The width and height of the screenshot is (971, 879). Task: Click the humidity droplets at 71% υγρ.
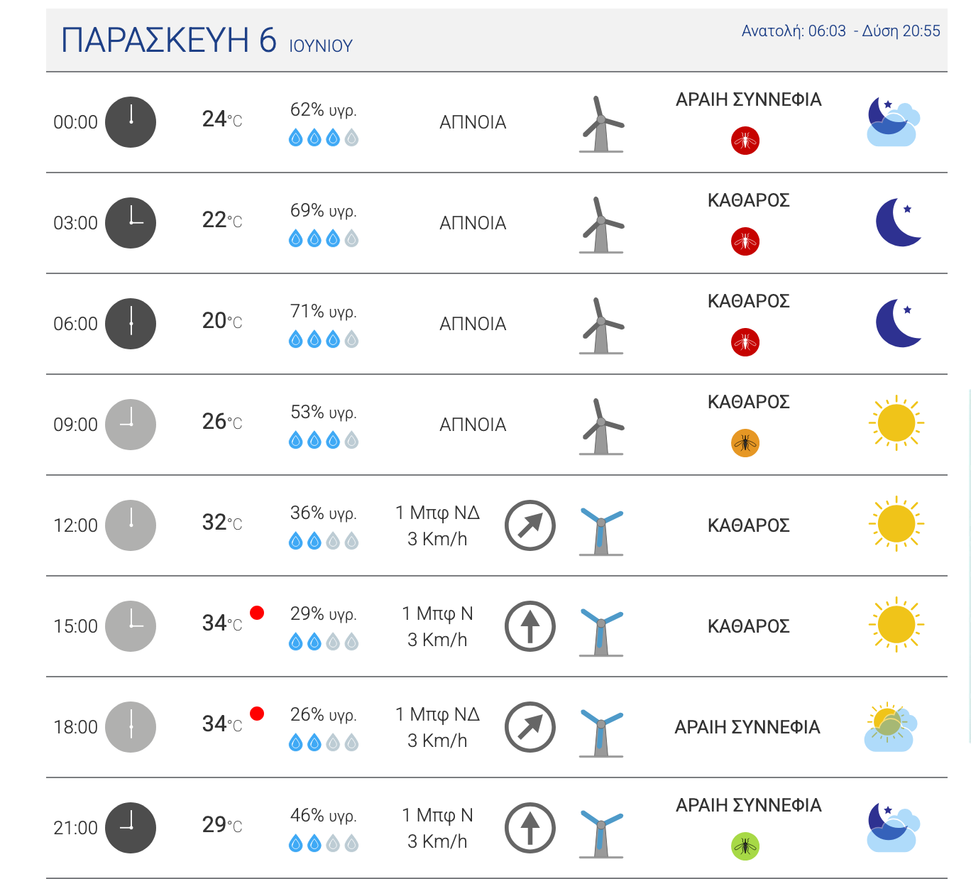[x=324, y=340]
